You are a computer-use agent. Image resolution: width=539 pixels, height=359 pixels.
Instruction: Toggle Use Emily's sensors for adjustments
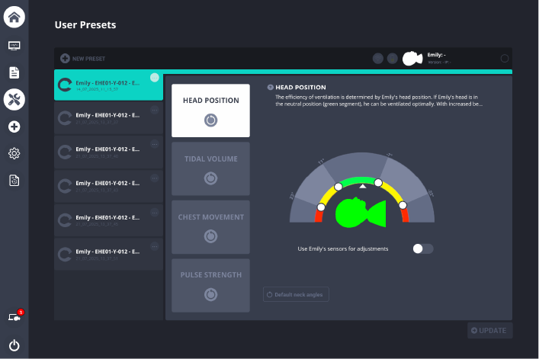(x=422, y=248)
